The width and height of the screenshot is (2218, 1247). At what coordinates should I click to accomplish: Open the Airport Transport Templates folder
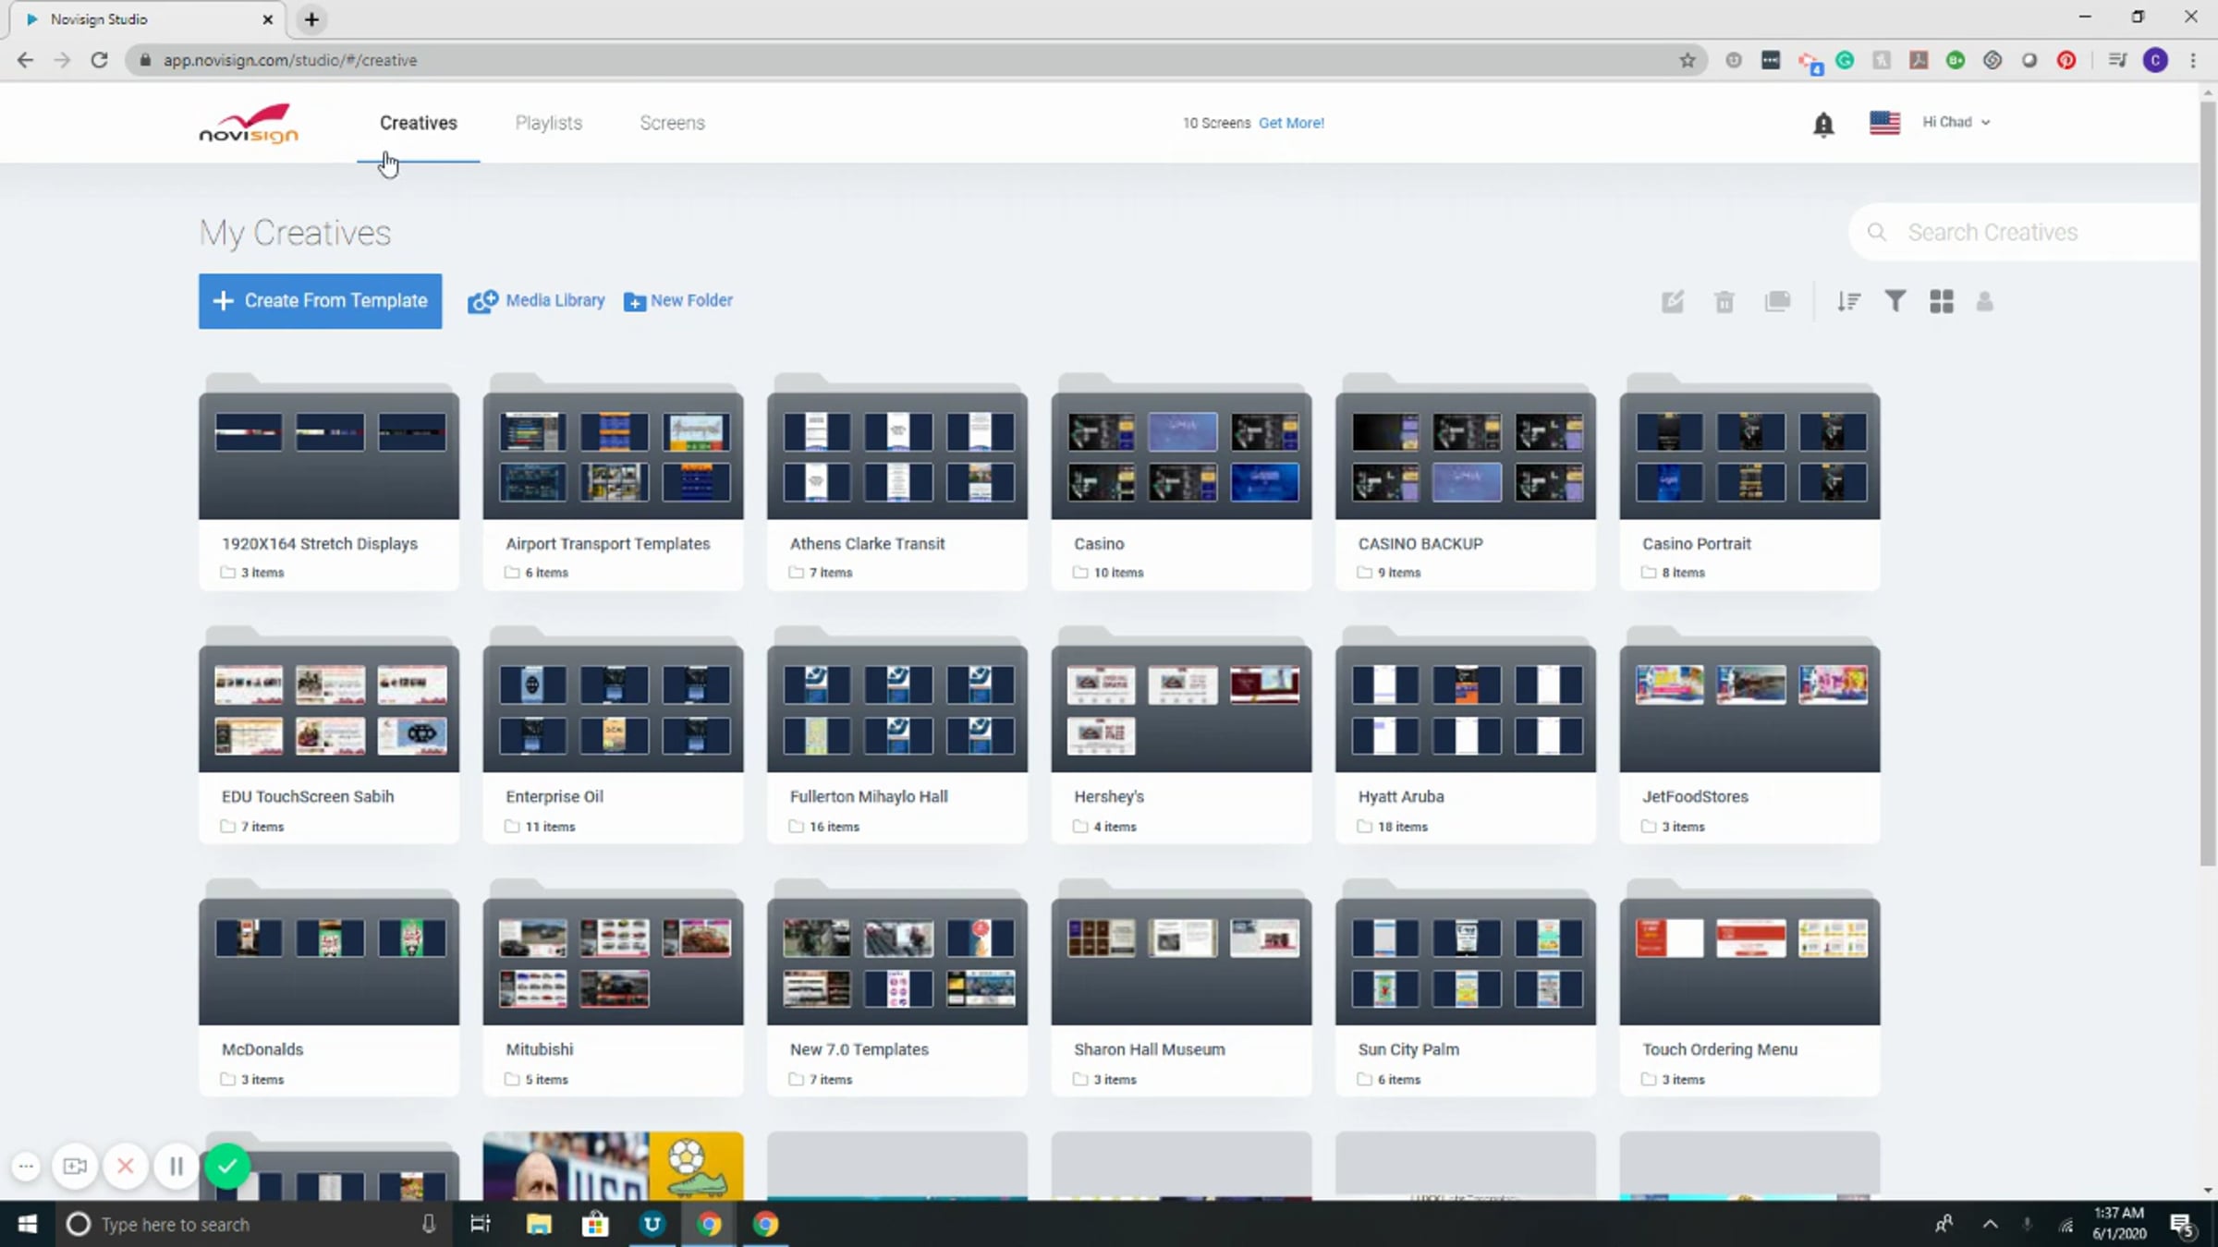pos(613,480)
